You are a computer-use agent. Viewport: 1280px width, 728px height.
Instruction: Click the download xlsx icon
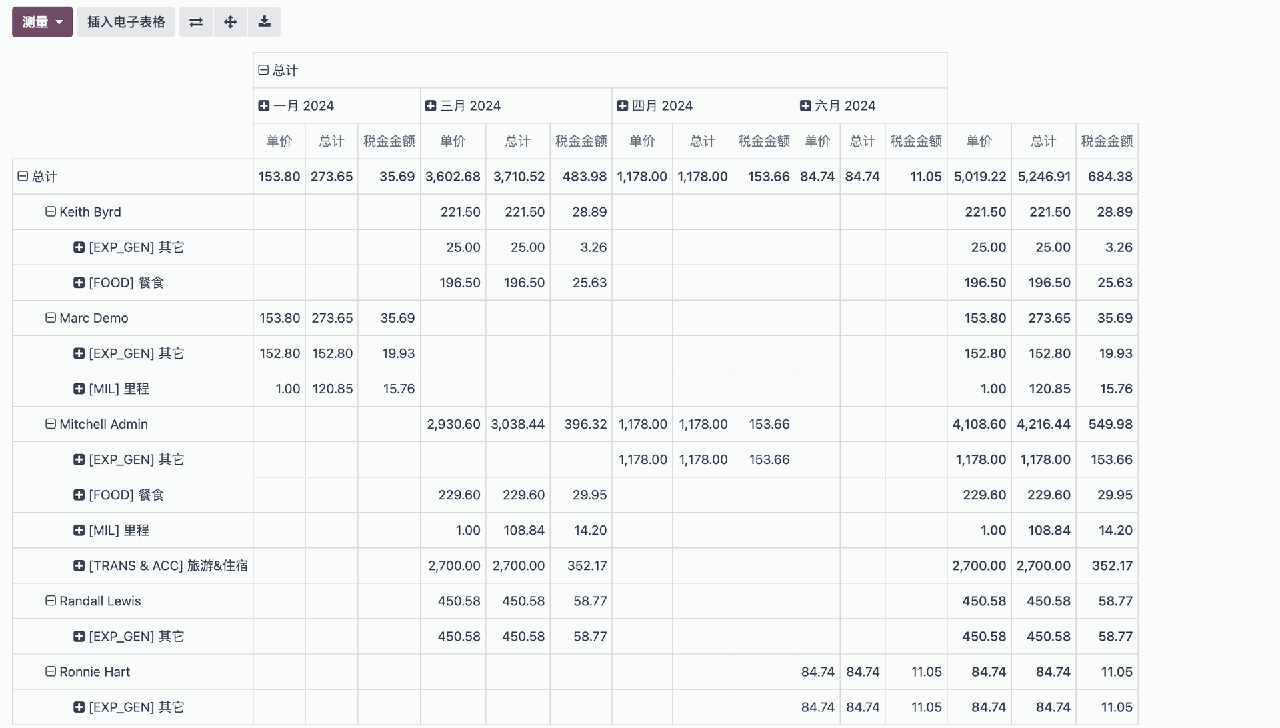tap(264, 22)
